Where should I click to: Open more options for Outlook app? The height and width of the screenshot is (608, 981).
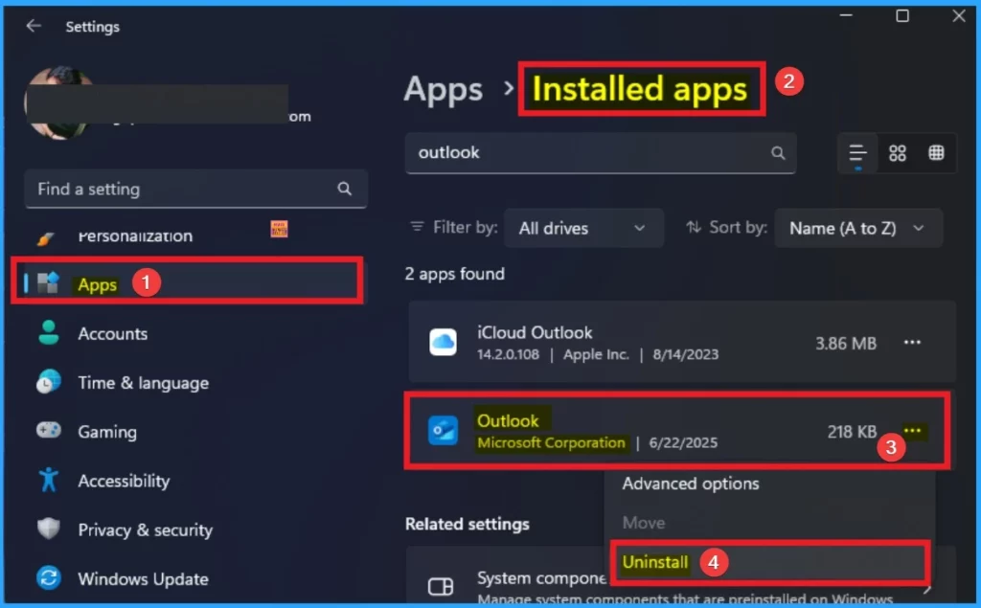tap(912, 430)
